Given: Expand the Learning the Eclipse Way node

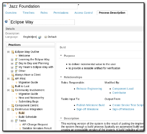Looking at the screenshot, I should 12,60.
